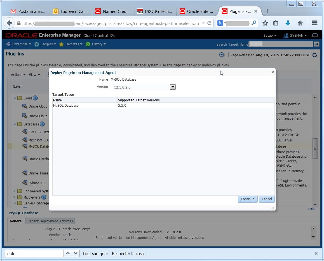This screenshot has height=261, width=324.
Task: Close the find bar
Action: pyautogui.click(x=316, y=253)
